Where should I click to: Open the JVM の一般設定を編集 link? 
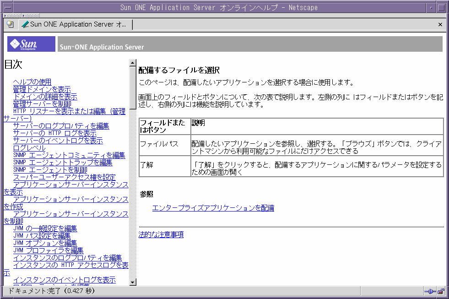coord(45,228)
